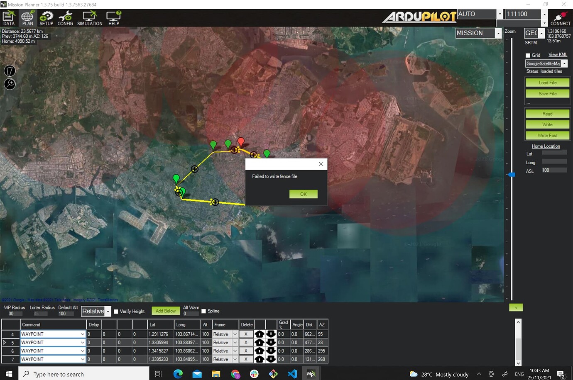Viewport: 573px width, 380px height.
Task: Open Mission Planner from the taskbar
Action: (311, 374)
